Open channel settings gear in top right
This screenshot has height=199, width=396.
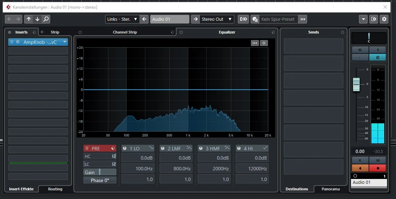point(384,19)
